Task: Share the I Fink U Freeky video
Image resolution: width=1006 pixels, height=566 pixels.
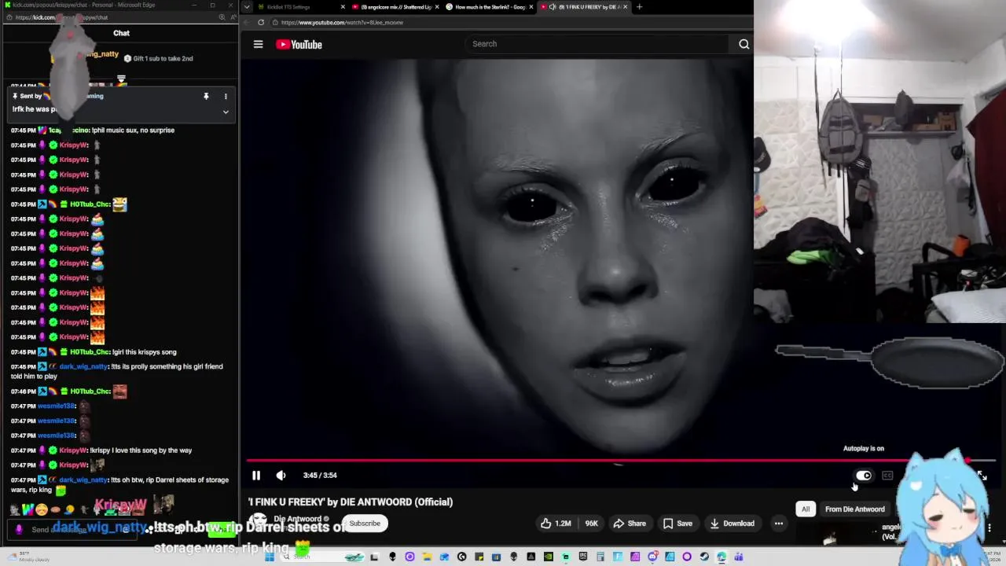Action: pyautogui.click(x=630, y=524)
